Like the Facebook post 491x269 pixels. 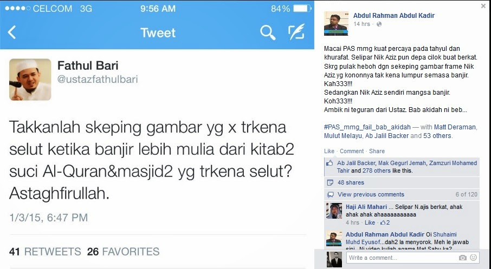[329, 151]
